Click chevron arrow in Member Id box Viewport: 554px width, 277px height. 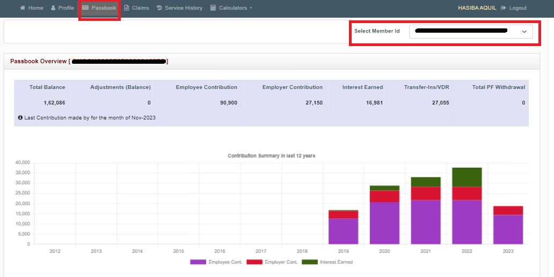(x=524, y=32)
